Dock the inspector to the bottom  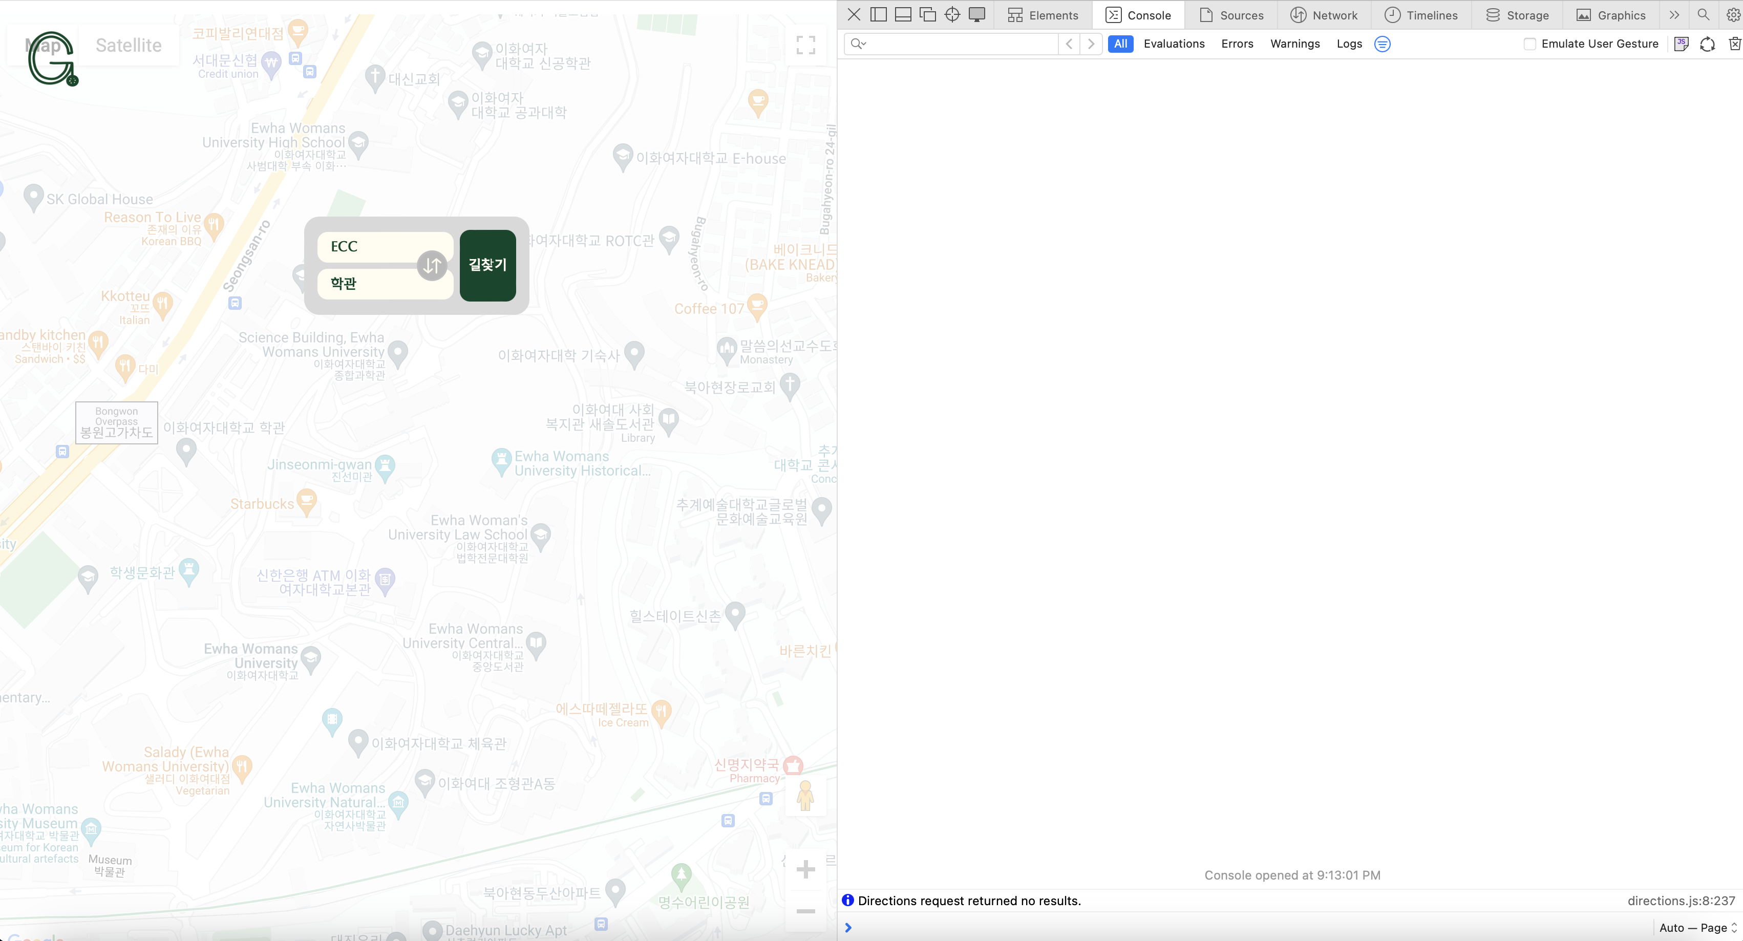coord(903,15)
